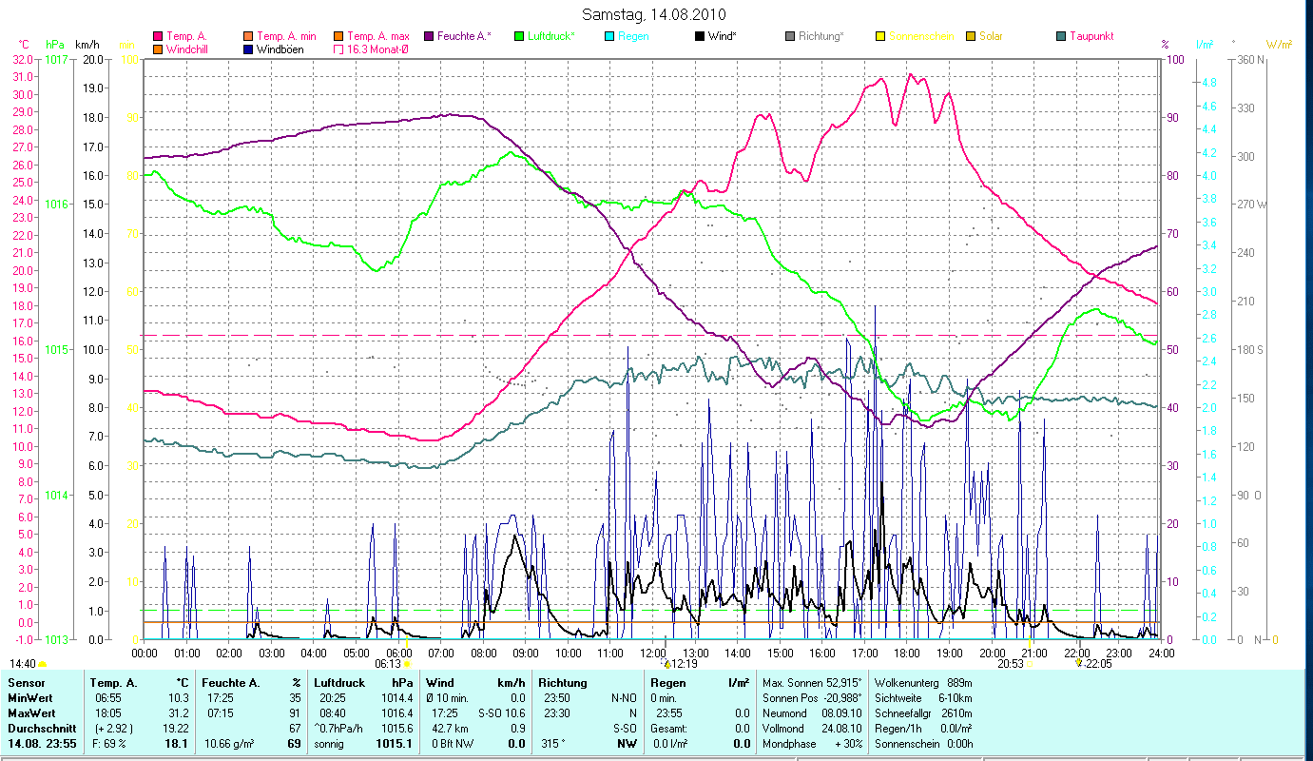Click the Solar legend square

point(971,36)
